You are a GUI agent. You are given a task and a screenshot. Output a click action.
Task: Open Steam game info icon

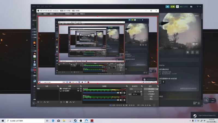tap(192, 52)
